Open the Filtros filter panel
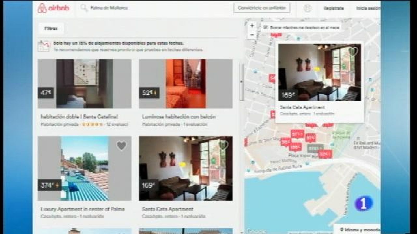The image size is (417, 234). (x=51, y=29)
